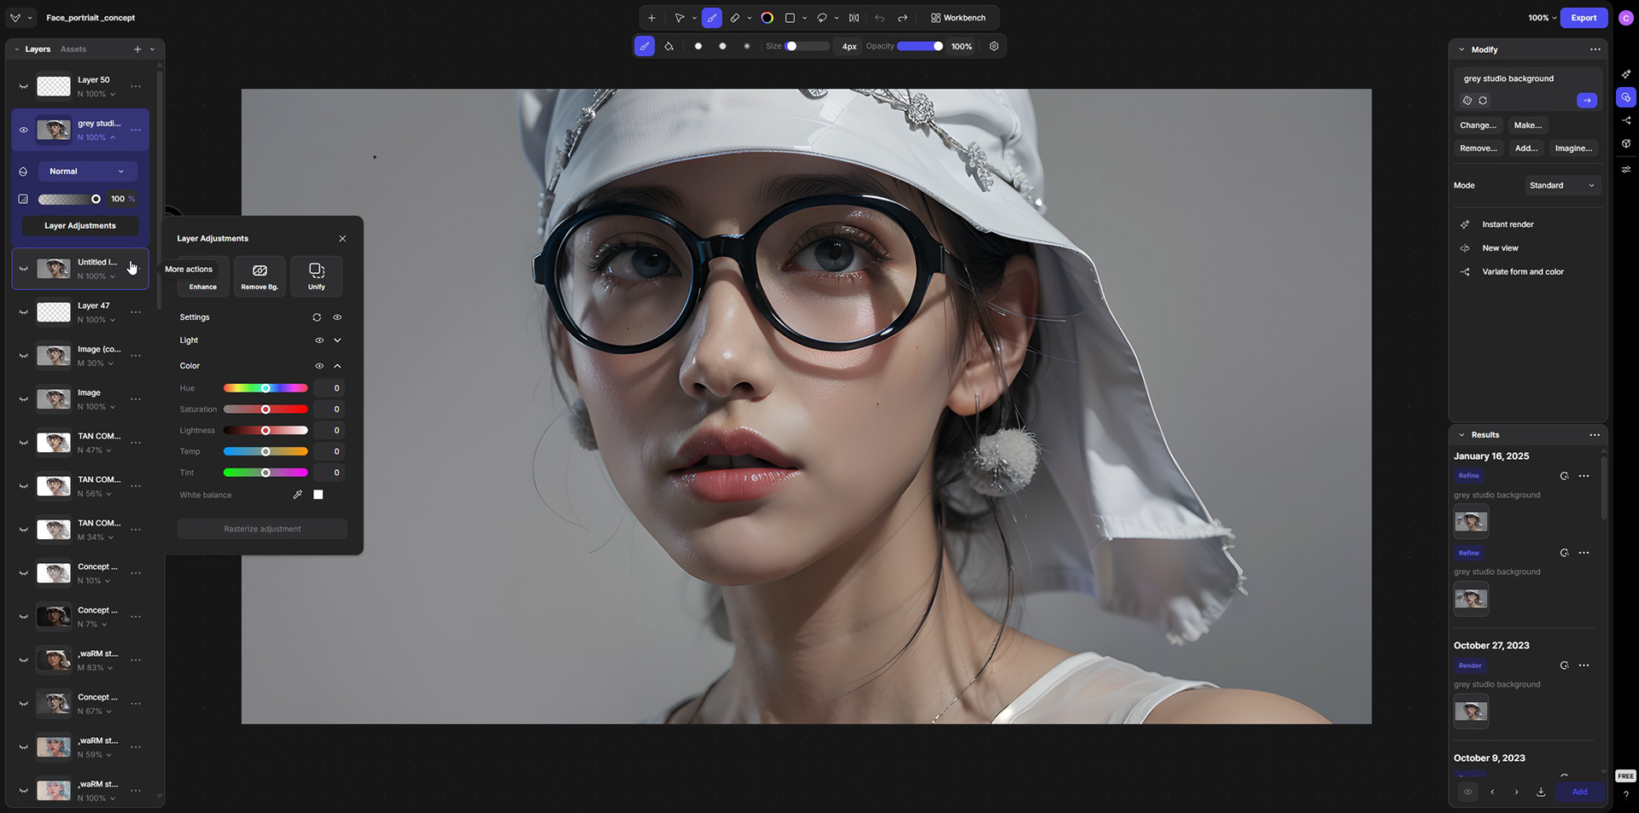Open the sparkle render icon in right sidebar
This screenshot has width=1639, height=813.
click(1626, 74)
